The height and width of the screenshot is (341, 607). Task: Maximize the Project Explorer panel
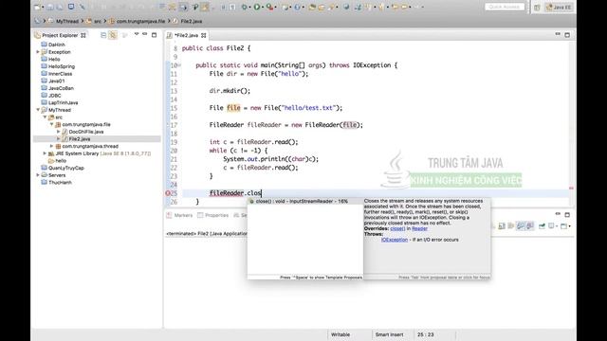coord(154,35)
